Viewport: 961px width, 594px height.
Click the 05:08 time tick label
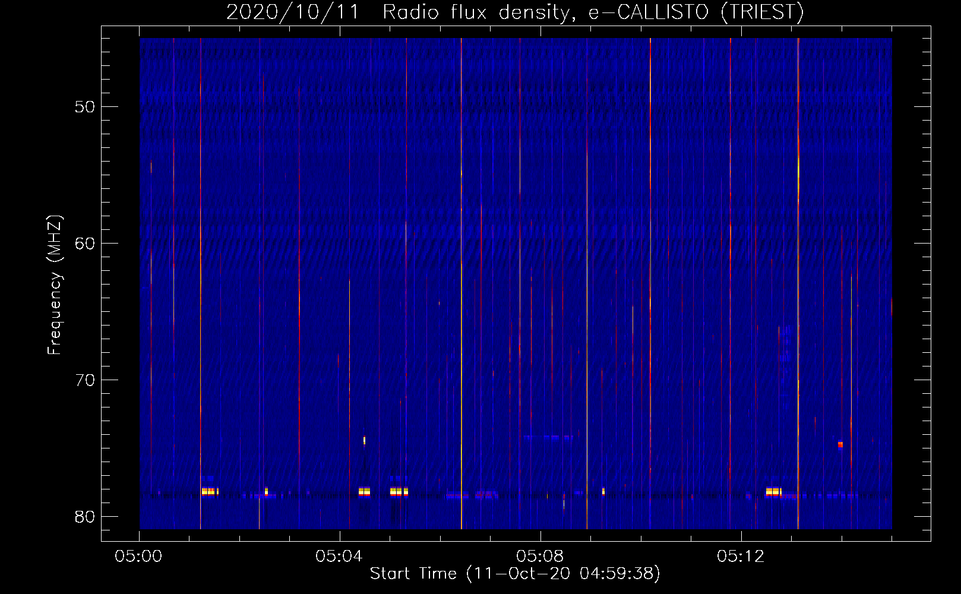pos(540,557)
